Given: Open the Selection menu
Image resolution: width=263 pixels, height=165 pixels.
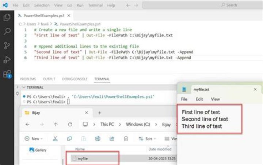Looking at the screenshot, I should (42, 5).
